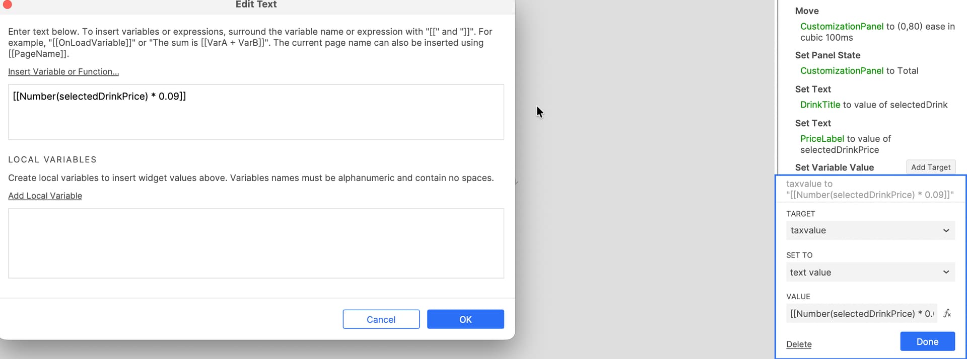Click the empty local variables list area
Image resolution: width=967 pixels, height=359 pixels.
(256, 243)
